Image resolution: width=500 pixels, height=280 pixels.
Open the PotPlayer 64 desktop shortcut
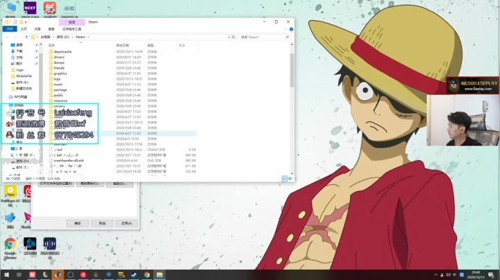pos(10,195)
